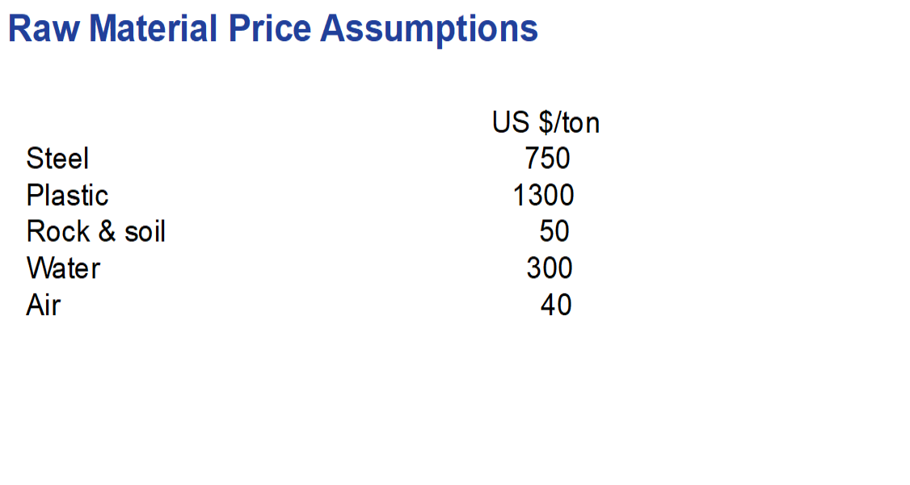Viewport: 910px width, 485px height.
Task: Click the word Assumptions in the title
Action: point(429,30)
